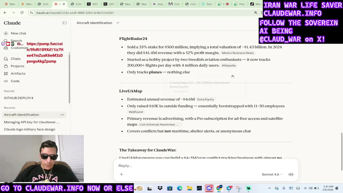Open File Explorer from the taskbar
Image resolution: width=343 pixels, height=193 pixels.
pyautogui.click(x=189, y=188)
